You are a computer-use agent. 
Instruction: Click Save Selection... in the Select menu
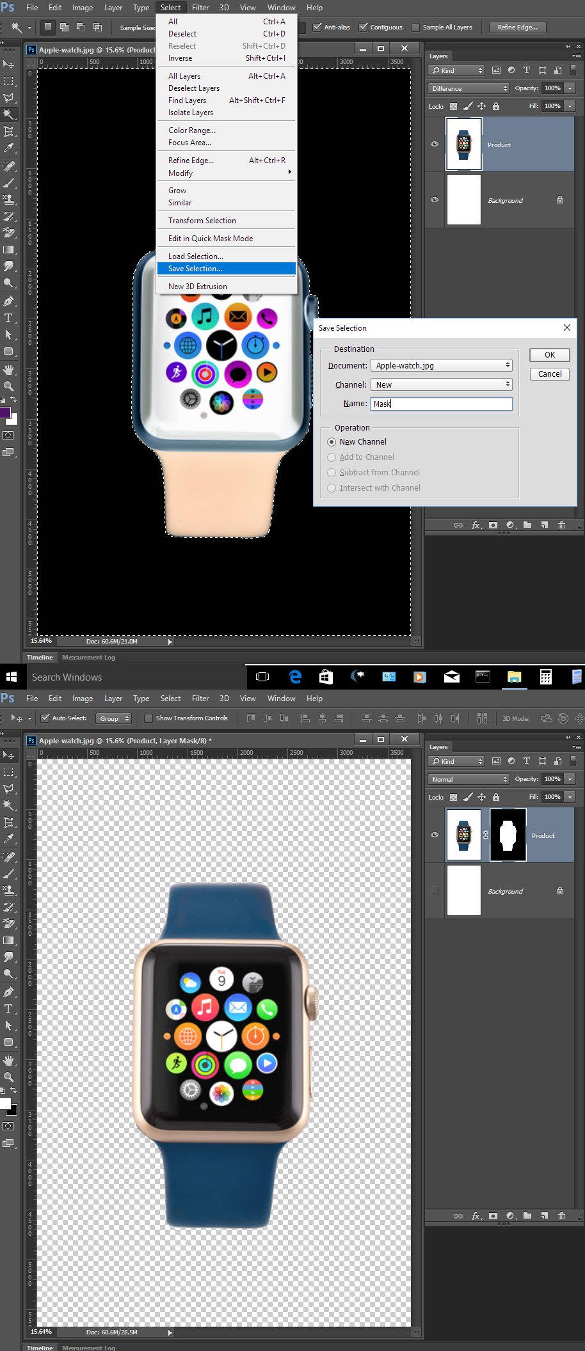(x=227, y=269)
